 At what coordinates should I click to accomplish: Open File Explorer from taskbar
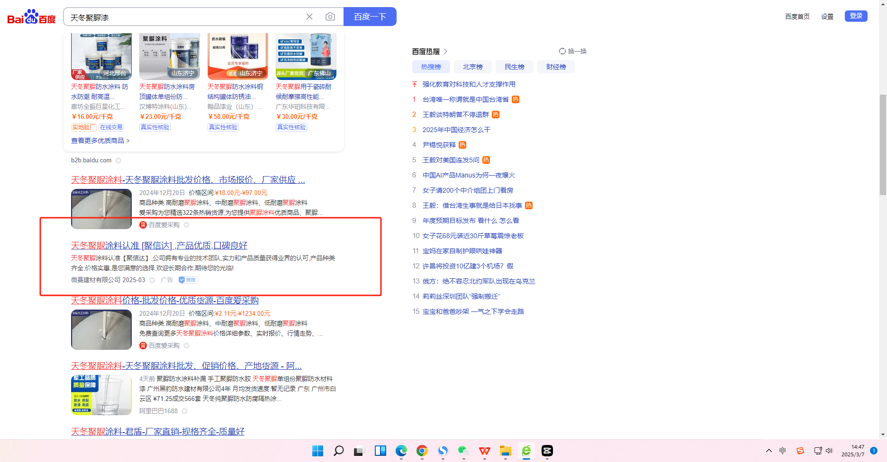(506, 451)
